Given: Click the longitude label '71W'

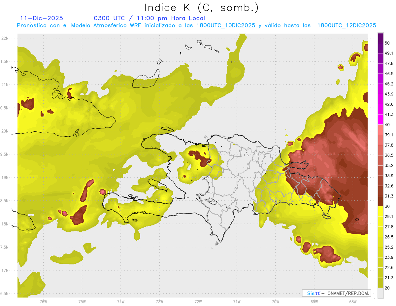Looking at the screenshot, I should click(x=237, y=302).
